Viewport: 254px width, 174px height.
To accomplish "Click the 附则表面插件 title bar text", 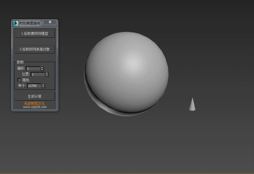I will pos(30,23).
